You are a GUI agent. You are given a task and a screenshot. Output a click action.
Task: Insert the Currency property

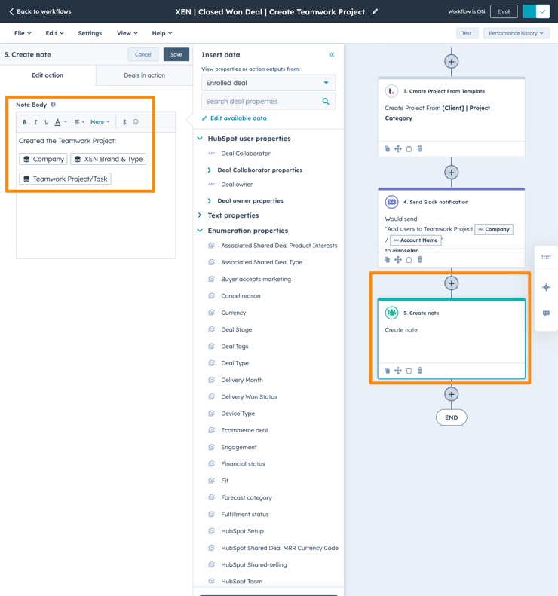tap(234, 313)
